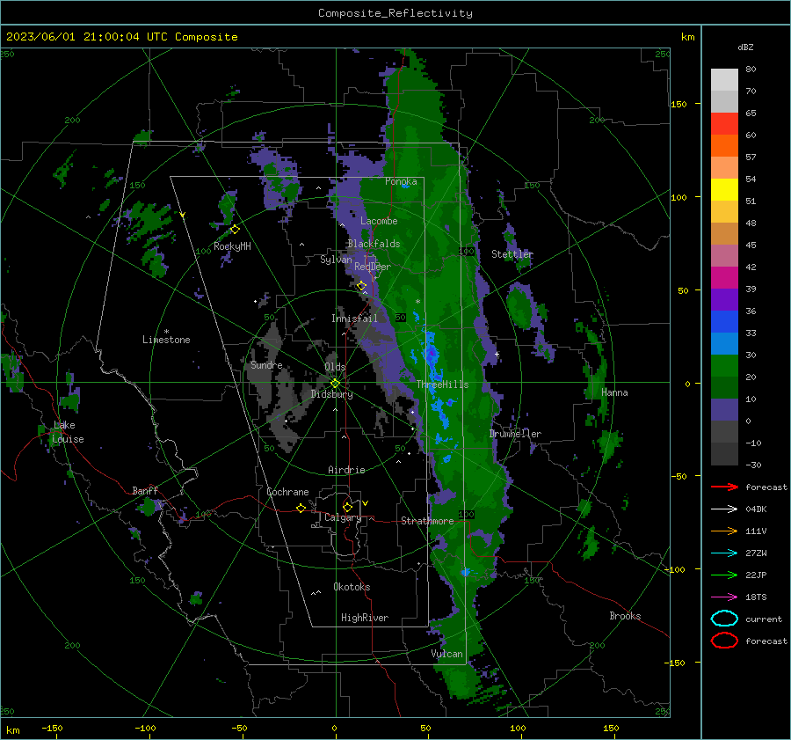This screenshot has width=791, height=740.
Task: Select the red 60-65 dBZ swatch
Action: pyautogui.click(x=724, y=124)
